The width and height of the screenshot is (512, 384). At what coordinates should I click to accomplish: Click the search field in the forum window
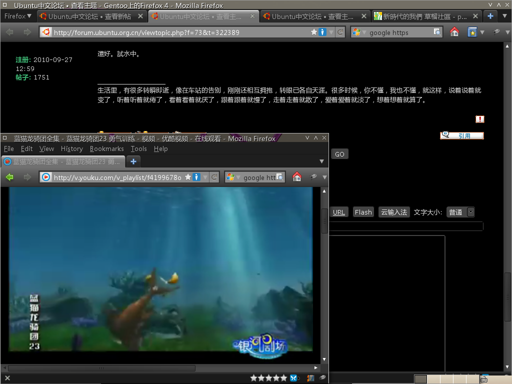coord(400,32)
